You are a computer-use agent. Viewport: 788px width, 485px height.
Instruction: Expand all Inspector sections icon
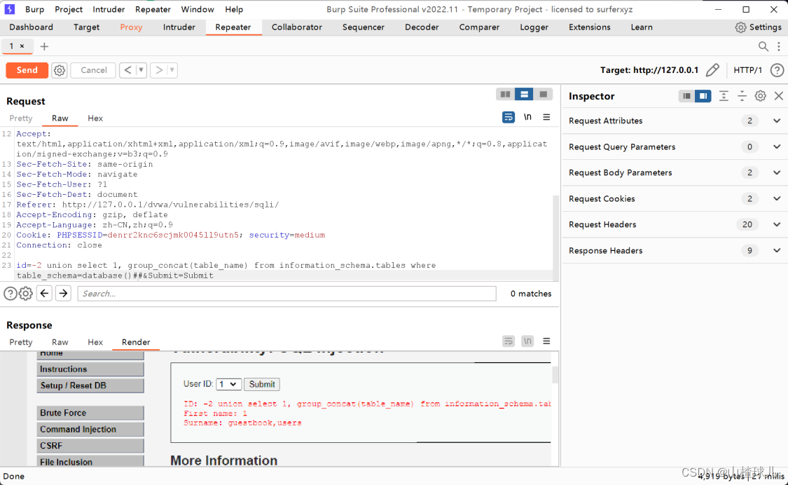[724, 96]
